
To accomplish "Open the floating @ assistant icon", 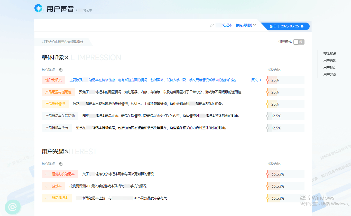I will click(x=13, y=207).
